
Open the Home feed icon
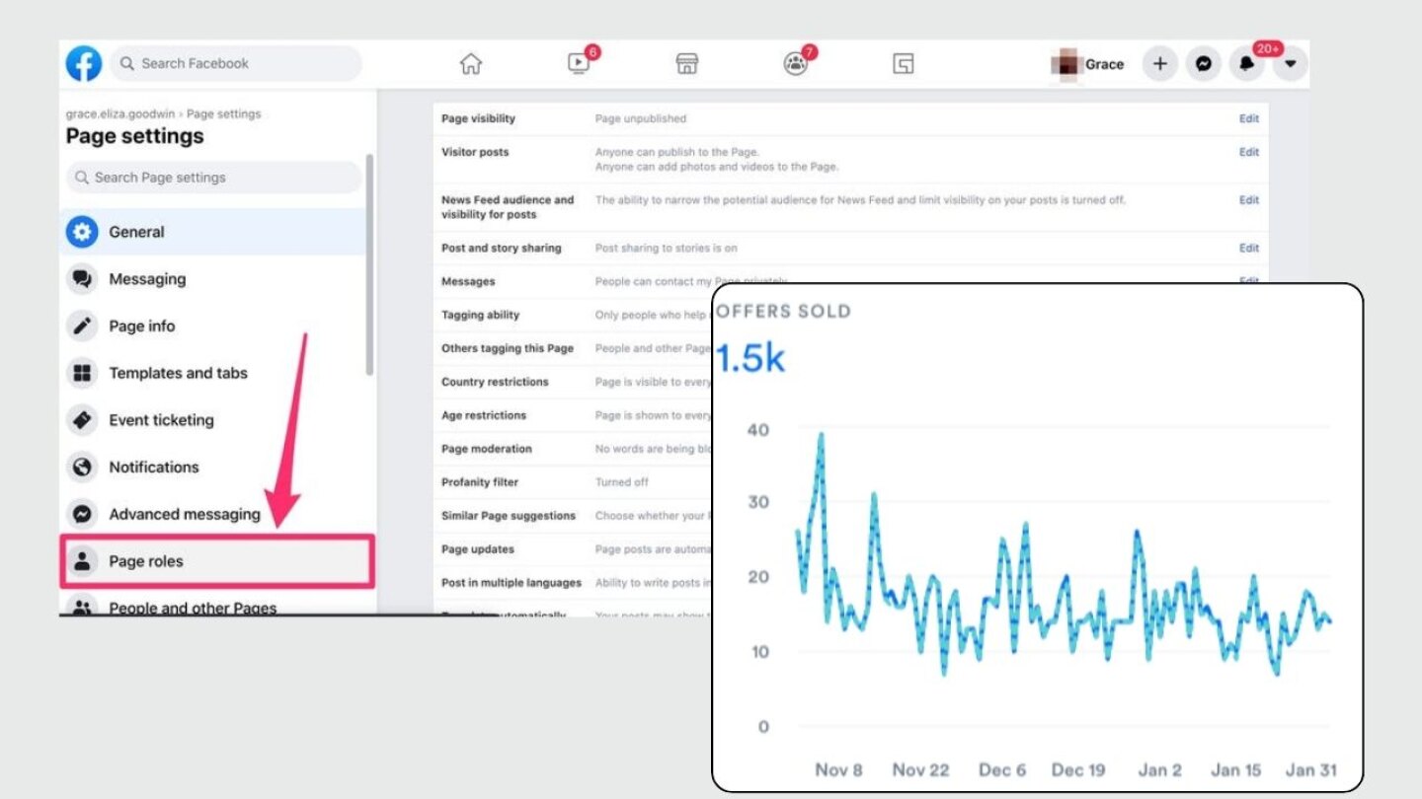471,64
